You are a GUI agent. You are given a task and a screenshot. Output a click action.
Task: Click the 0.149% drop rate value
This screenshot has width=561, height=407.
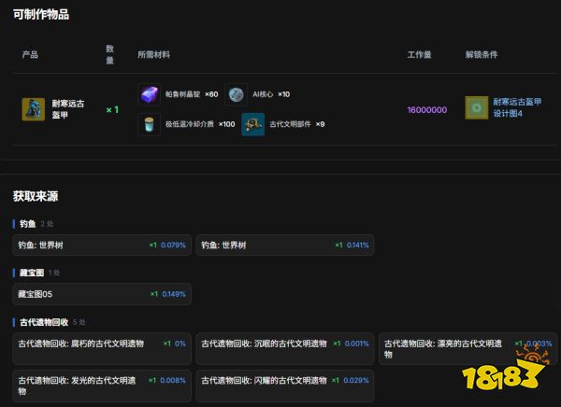[174, 294]
